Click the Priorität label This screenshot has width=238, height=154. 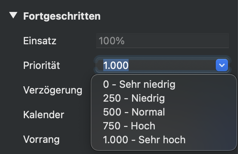42,65
